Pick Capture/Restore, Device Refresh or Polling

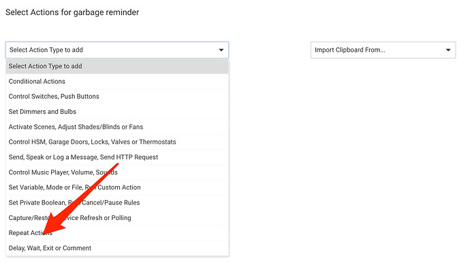pyautogui.click(x=117, y=218)
